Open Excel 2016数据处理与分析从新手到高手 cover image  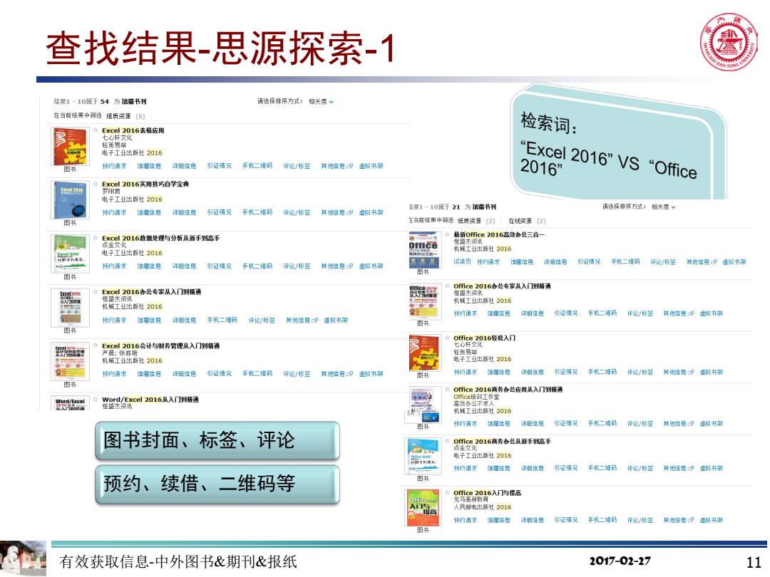click(71, 254)
